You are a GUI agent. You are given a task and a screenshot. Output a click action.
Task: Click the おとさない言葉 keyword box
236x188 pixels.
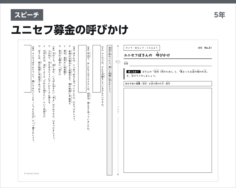tap(168, 84)
